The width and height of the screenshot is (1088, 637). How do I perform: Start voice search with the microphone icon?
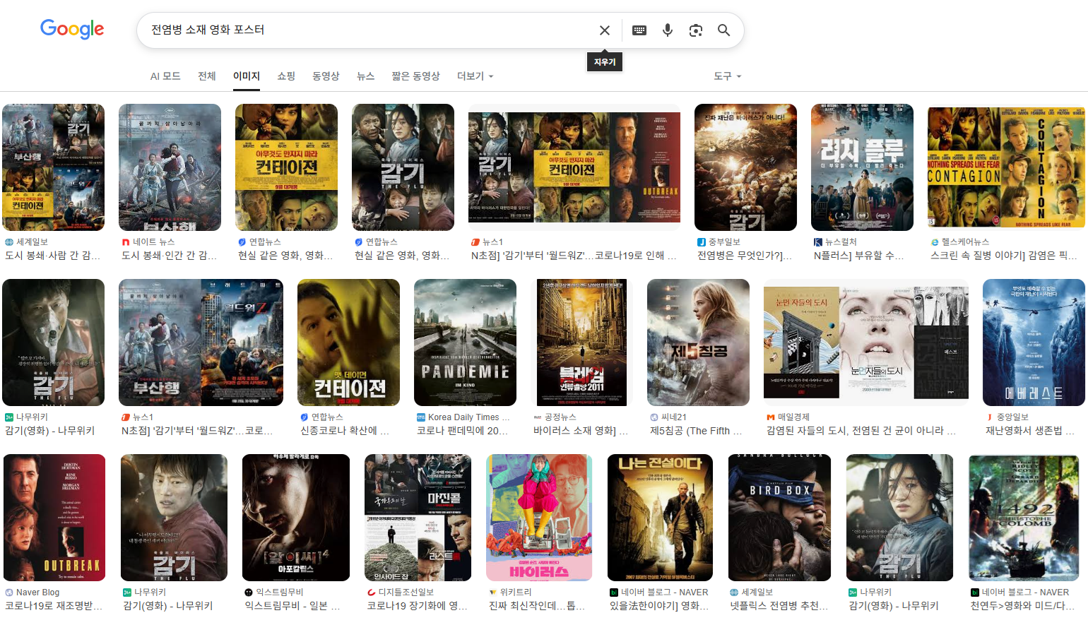coord(668,30)
